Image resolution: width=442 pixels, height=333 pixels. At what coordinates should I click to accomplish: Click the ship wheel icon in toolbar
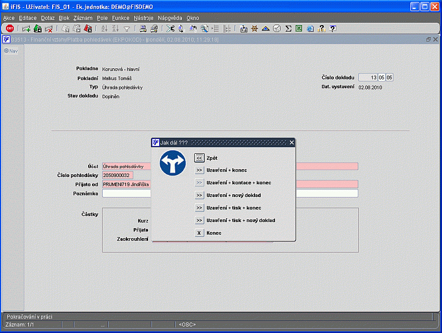(x=255, y=28)
